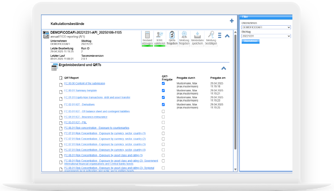334x191 pixels.
Task: Uncheck QRT-Freigabe for FC.00.00 Content of the submission
Action: pos(163,83)
